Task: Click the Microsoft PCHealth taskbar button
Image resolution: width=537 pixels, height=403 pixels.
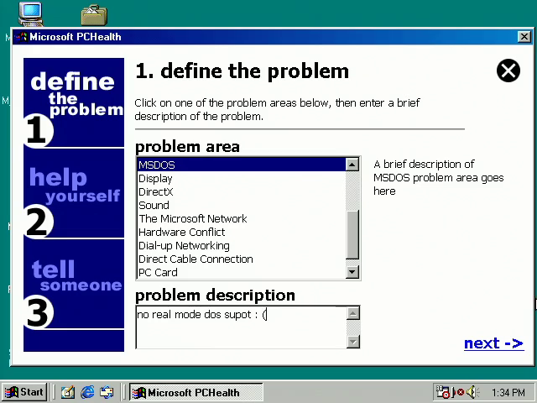Action: tap(196, 392)
